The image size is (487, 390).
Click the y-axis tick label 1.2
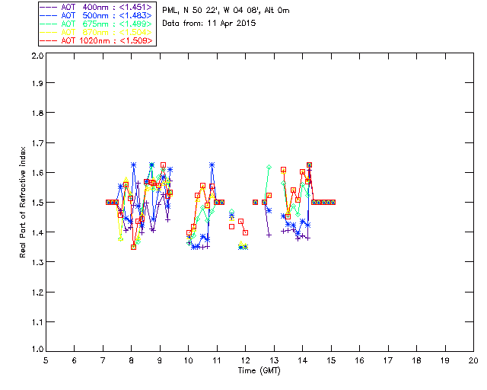[37, 292]
